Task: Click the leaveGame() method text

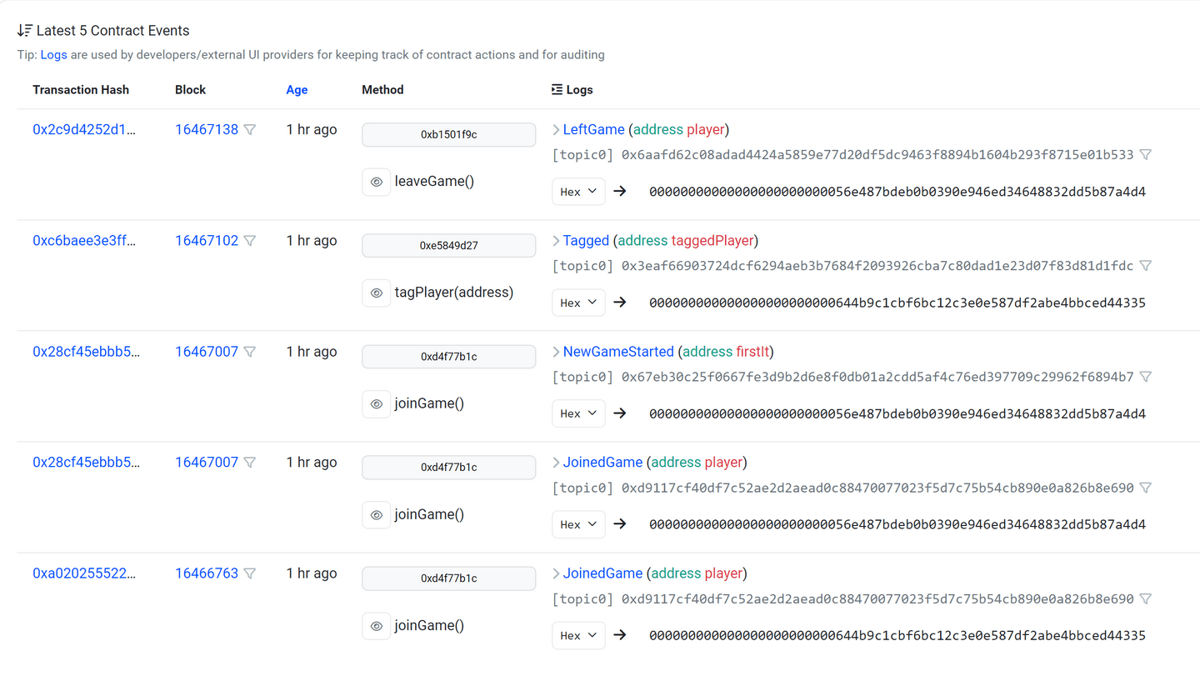Action: click(434, 182)
